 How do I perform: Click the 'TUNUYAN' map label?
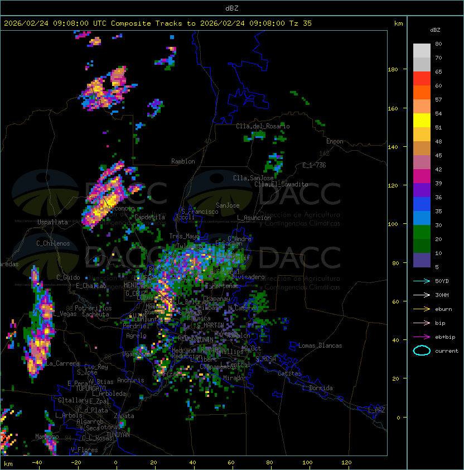tap(118, 435)
